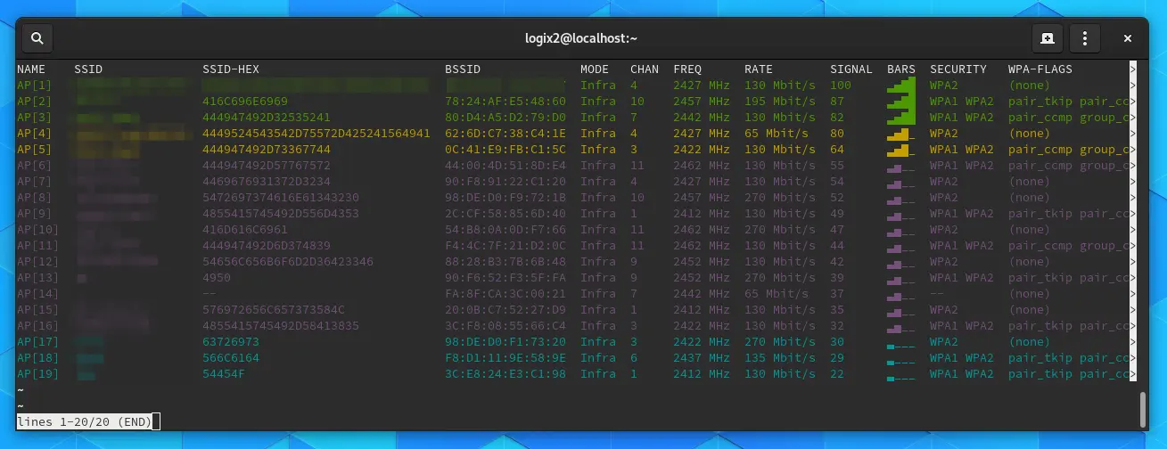Image resolution: width=1167 pixels, height=449 pixels.
Task: Click the SECURITY column header
Action: [x=958, y=69]
